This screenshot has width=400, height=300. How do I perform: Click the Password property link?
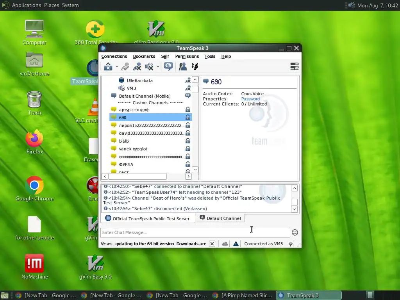pyautogui.click(x=250, y=99)
